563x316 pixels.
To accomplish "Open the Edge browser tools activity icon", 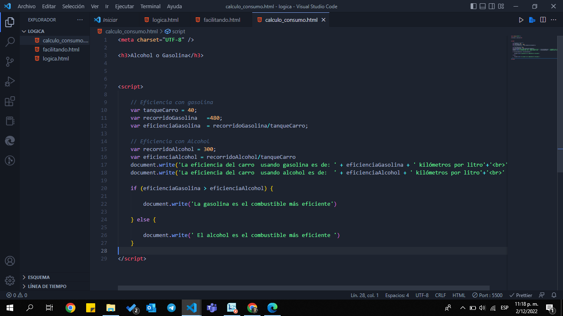I will point(10,141).
